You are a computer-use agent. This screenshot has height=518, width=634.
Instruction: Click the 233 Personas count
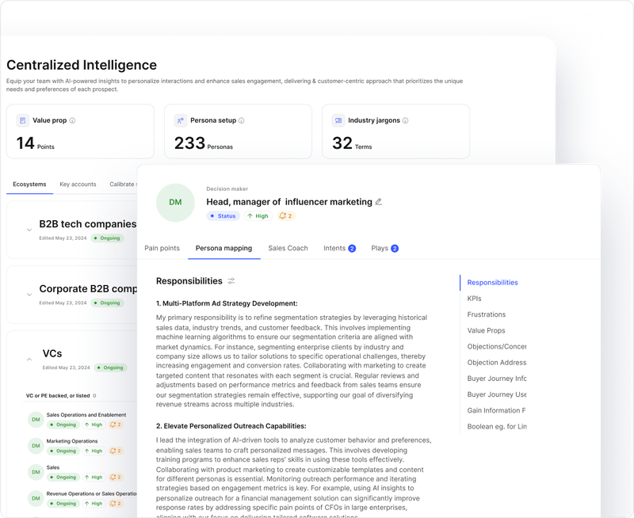click(x=204, y=143)
